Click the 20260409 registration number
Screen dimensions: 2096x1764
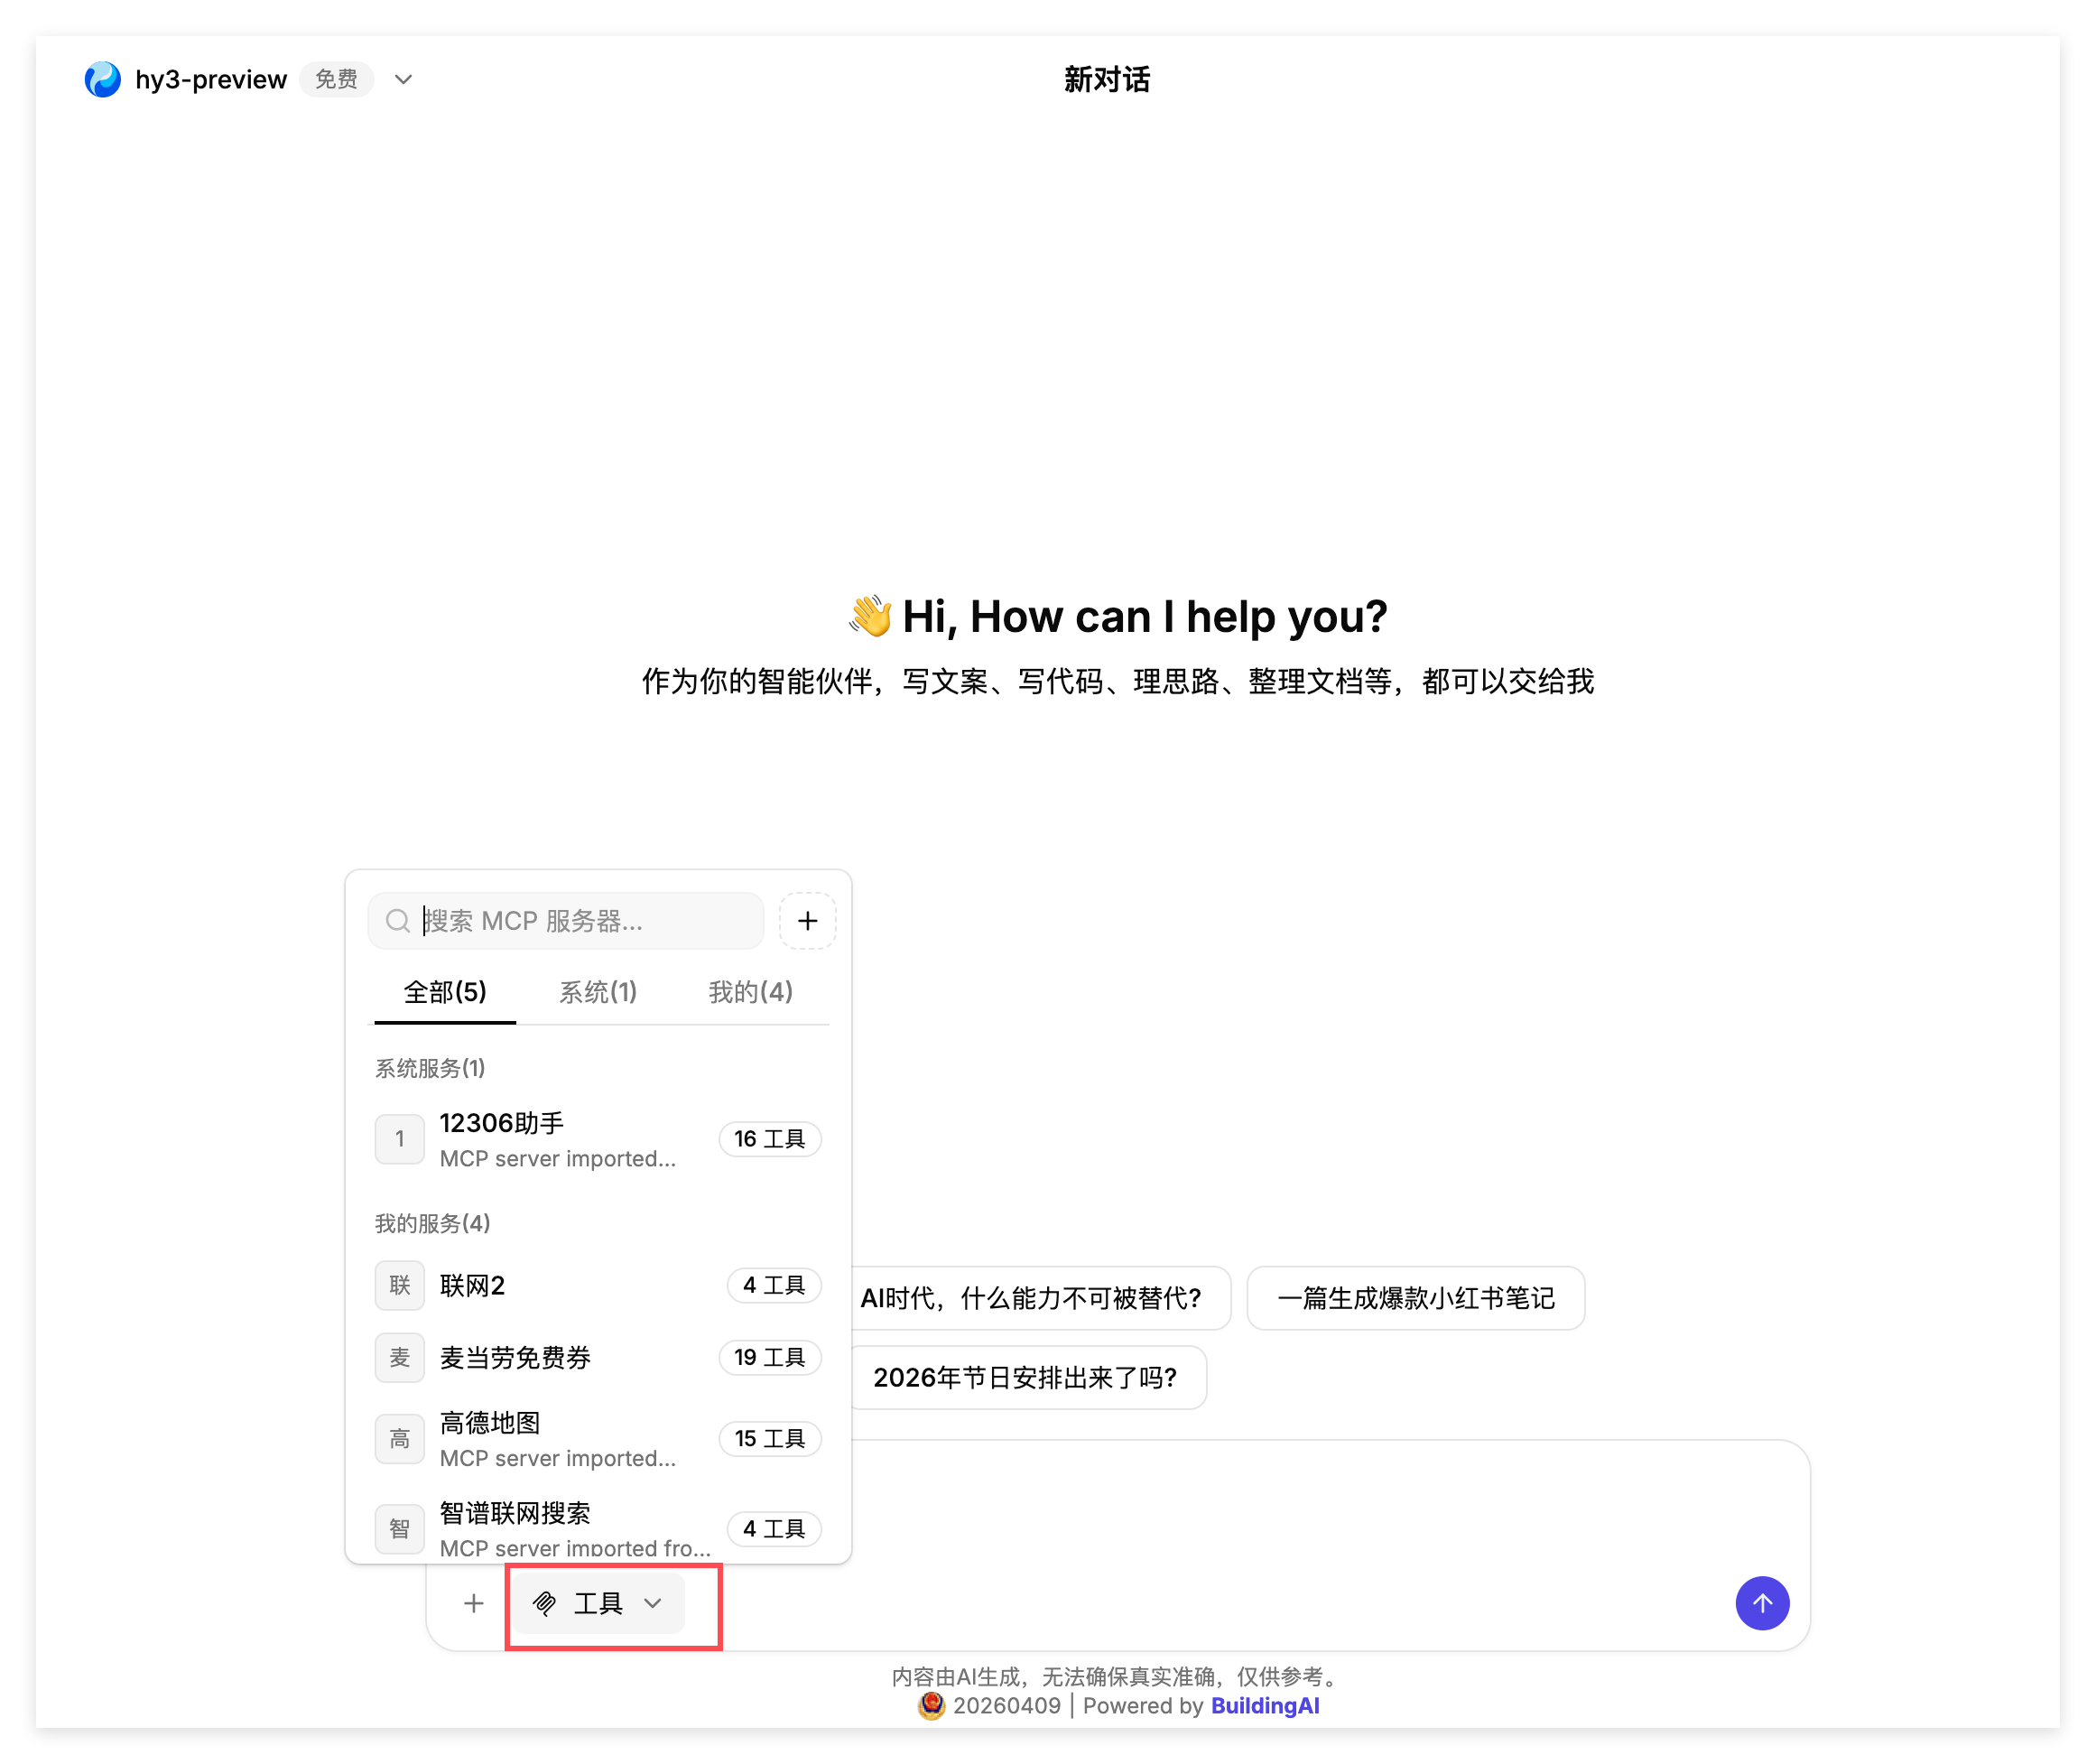click(x=1006, y=1705)
